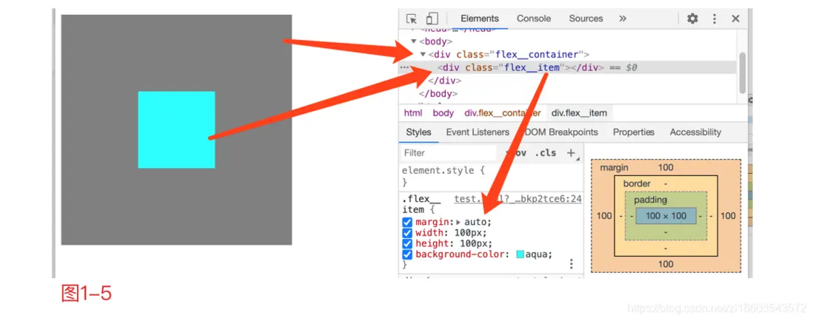This screenshot has height=321, width=813.
Task: Select the body breadcrumb
Action: coord(444,113)
